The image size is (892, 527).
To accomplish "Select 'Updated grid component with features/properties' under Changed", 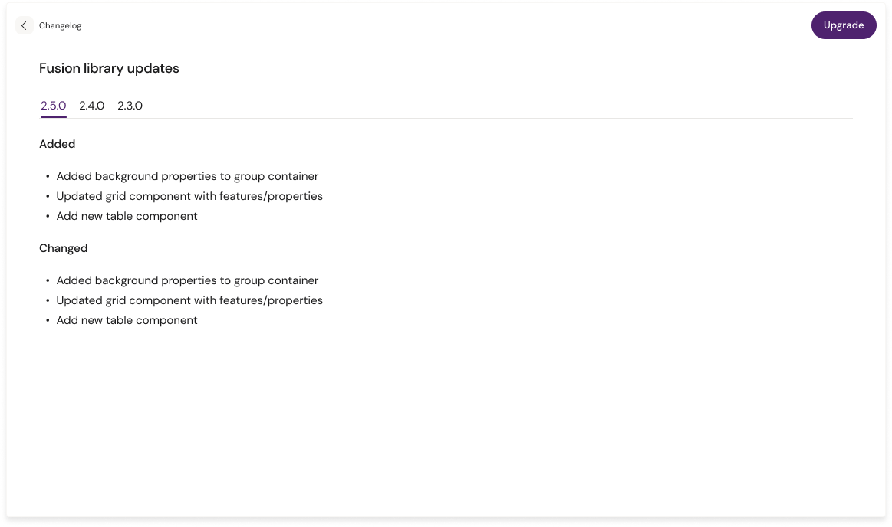I will click(189, 300).
